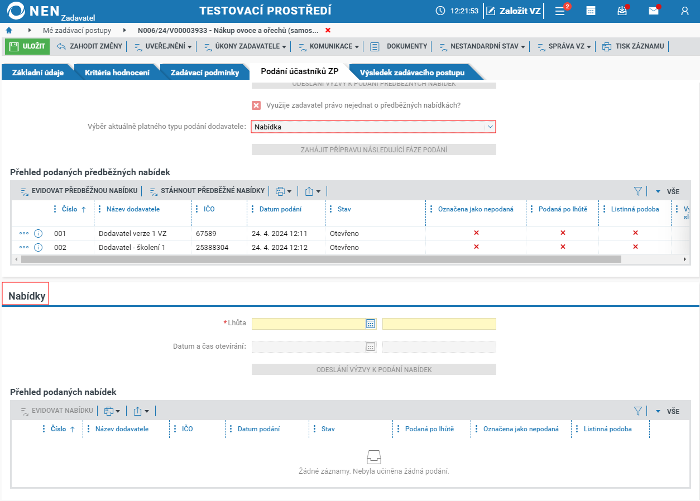
Task: Open the Nabídka type selection combo box
Action: click(373, 127)
